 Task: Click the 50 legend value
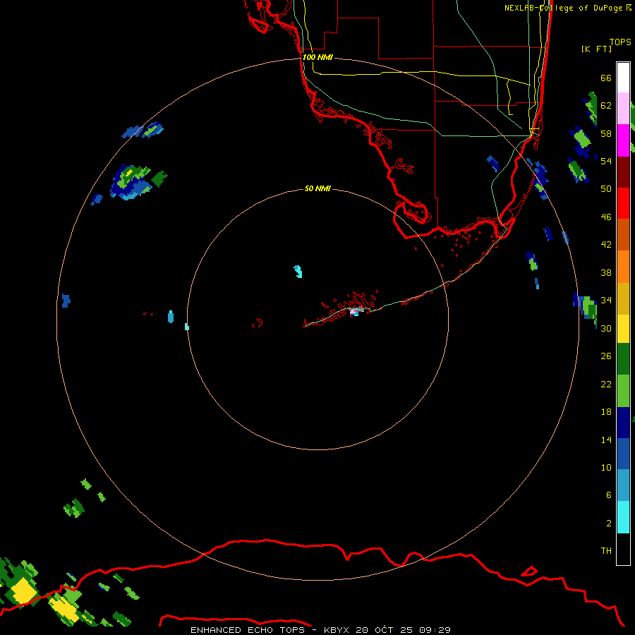606,188
